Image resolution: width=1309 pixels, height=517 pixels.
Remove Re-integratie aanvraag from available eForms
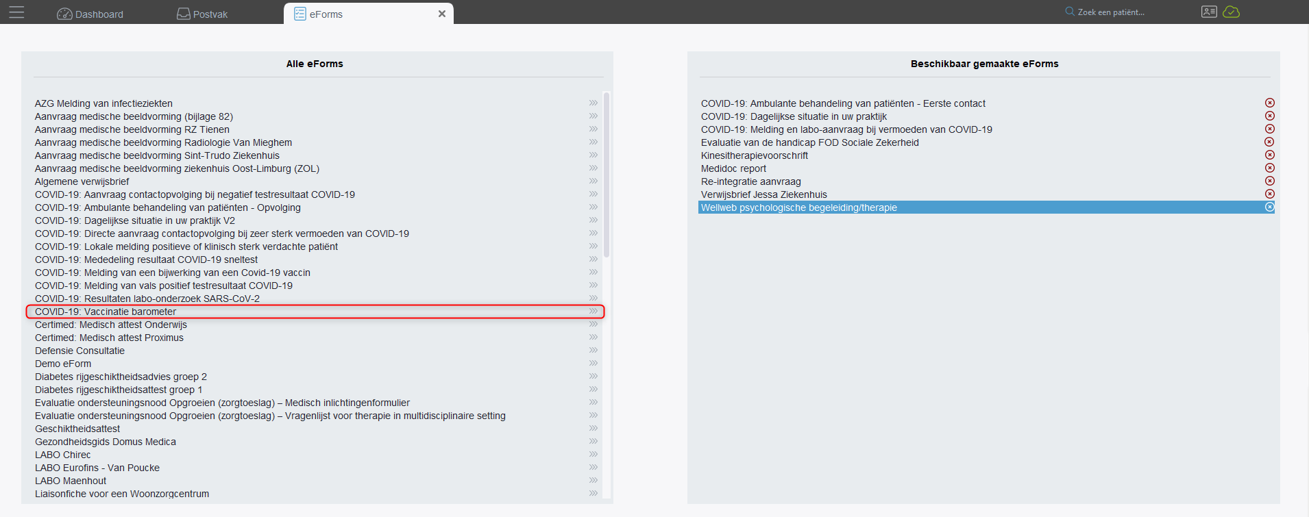[1269, 181]
